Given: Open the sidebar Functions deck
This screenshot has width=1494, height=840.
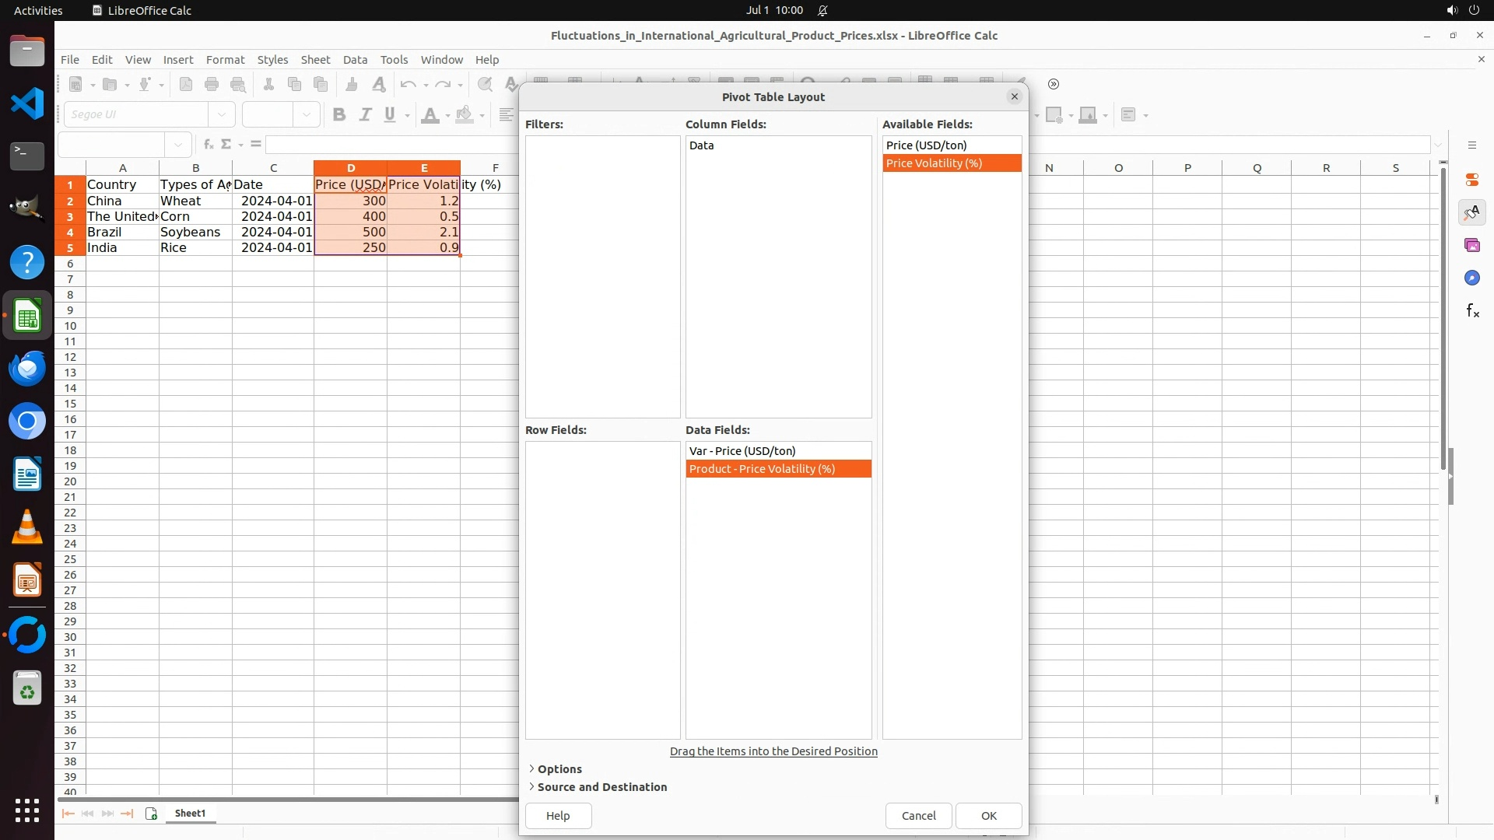Looking at the screenshot, I should 1471,311.
